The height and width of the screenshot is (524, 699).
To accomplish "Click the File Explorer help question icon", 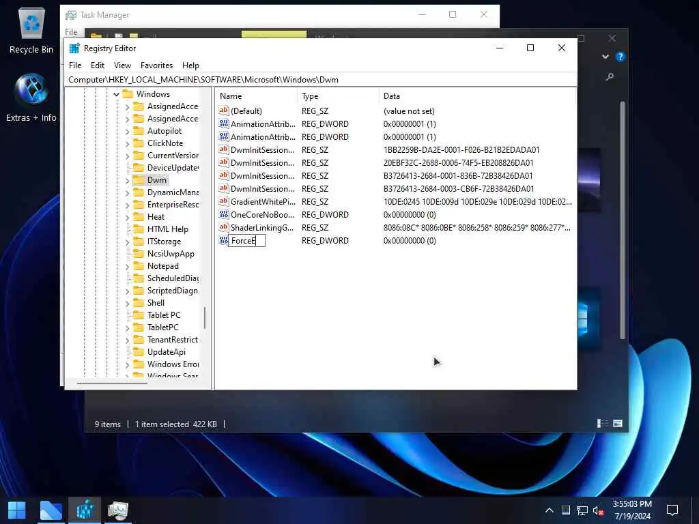I will (x=620, y=57).
